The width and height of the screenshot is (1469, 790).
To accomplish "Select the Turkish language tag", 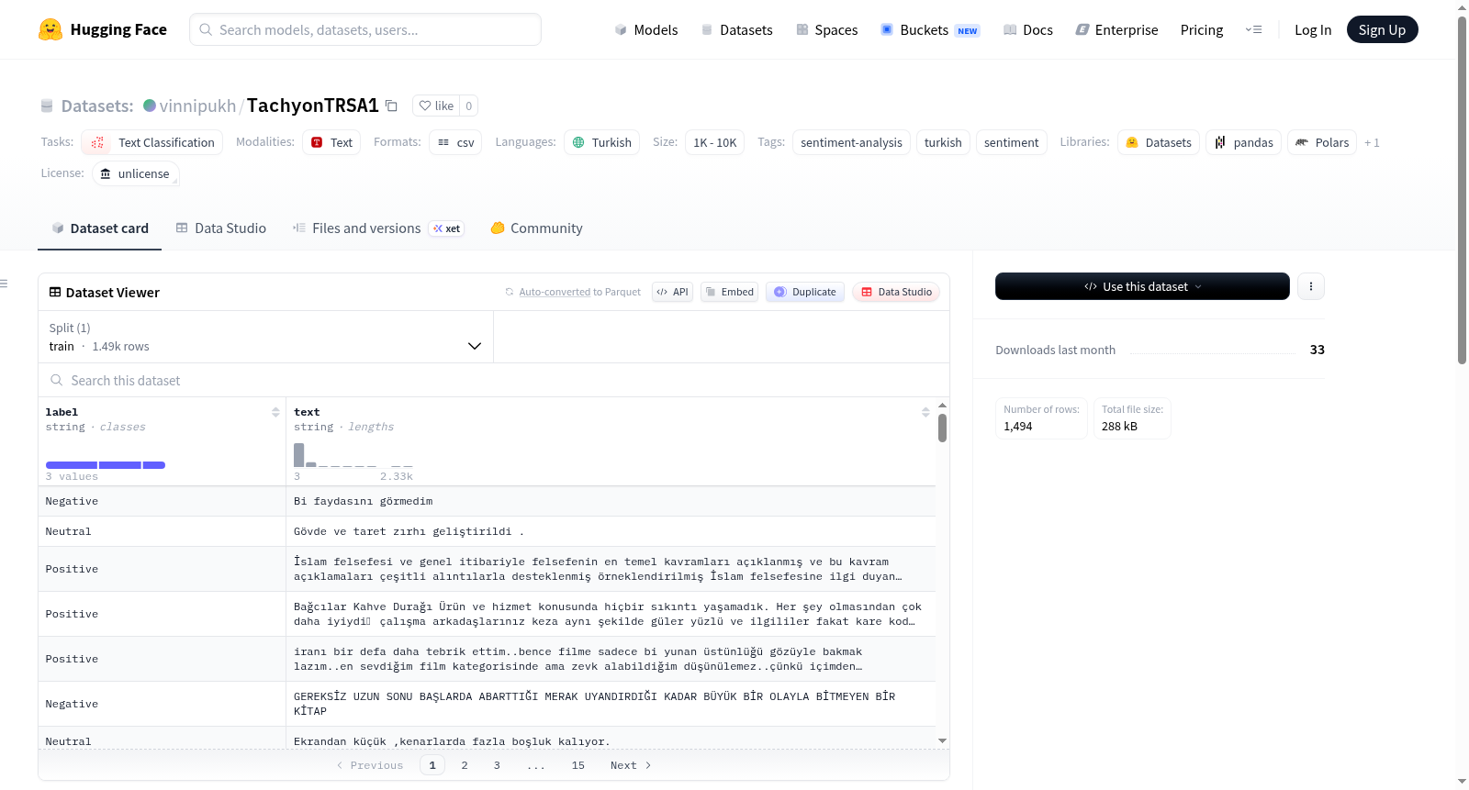I will click(601, 142).
